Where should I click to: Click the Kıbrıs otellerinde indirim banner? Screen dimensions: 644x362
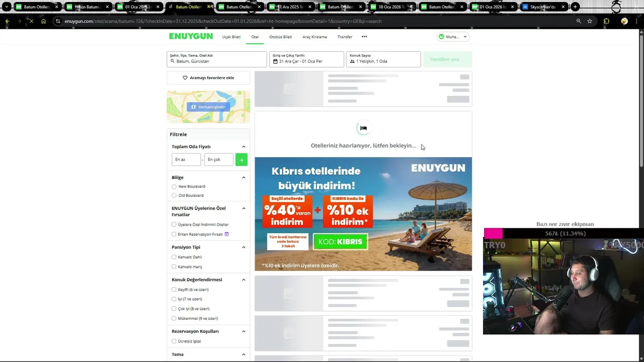[363, 214]
